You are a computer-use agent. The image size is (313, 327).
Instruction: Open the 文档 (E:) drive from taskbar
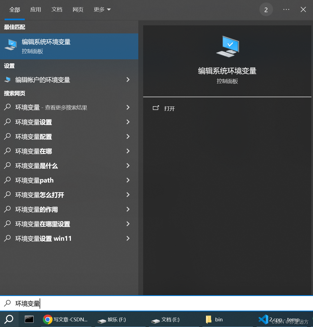click(x=166, y=319)
